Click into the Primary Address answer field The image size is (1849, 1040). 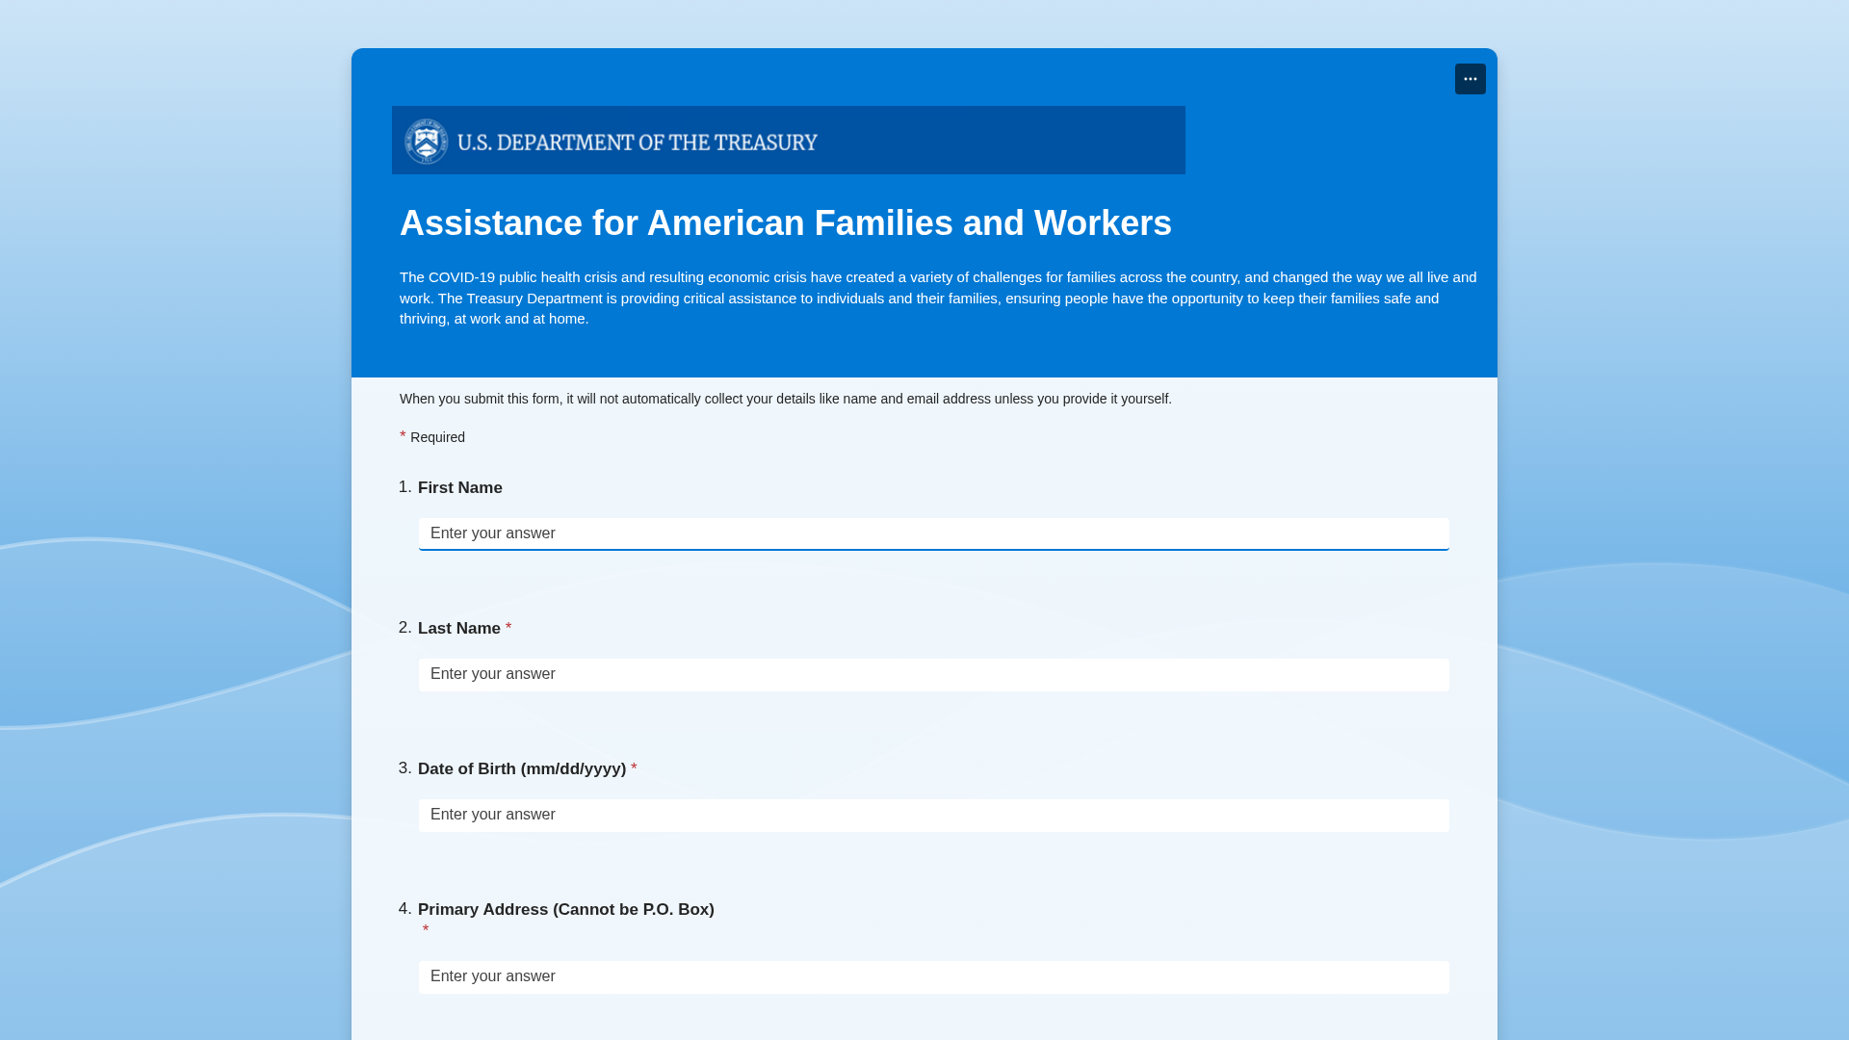coord(933,976)
